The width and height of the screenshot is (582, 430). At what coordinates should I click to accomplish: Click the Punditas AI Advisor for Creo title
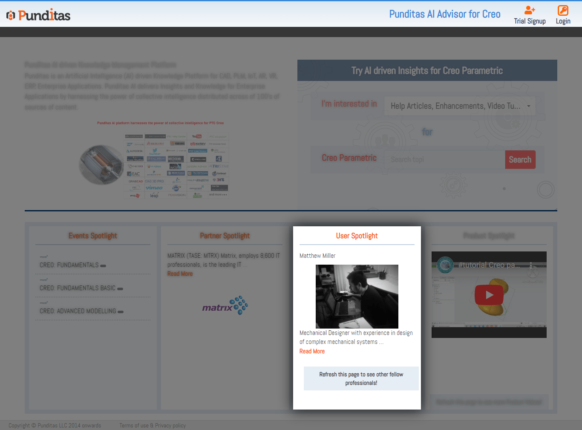[444, 14]
